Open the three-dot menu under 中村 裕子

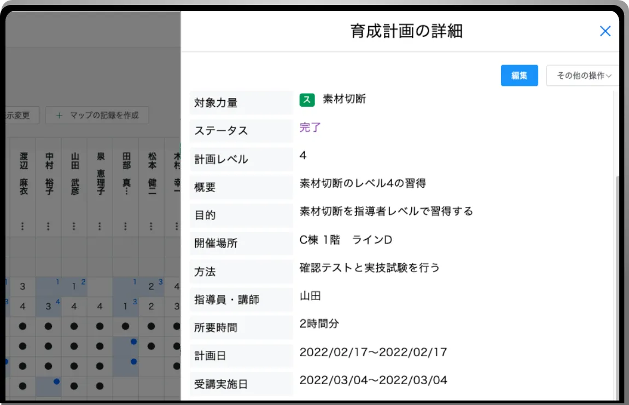coord(49,226)
